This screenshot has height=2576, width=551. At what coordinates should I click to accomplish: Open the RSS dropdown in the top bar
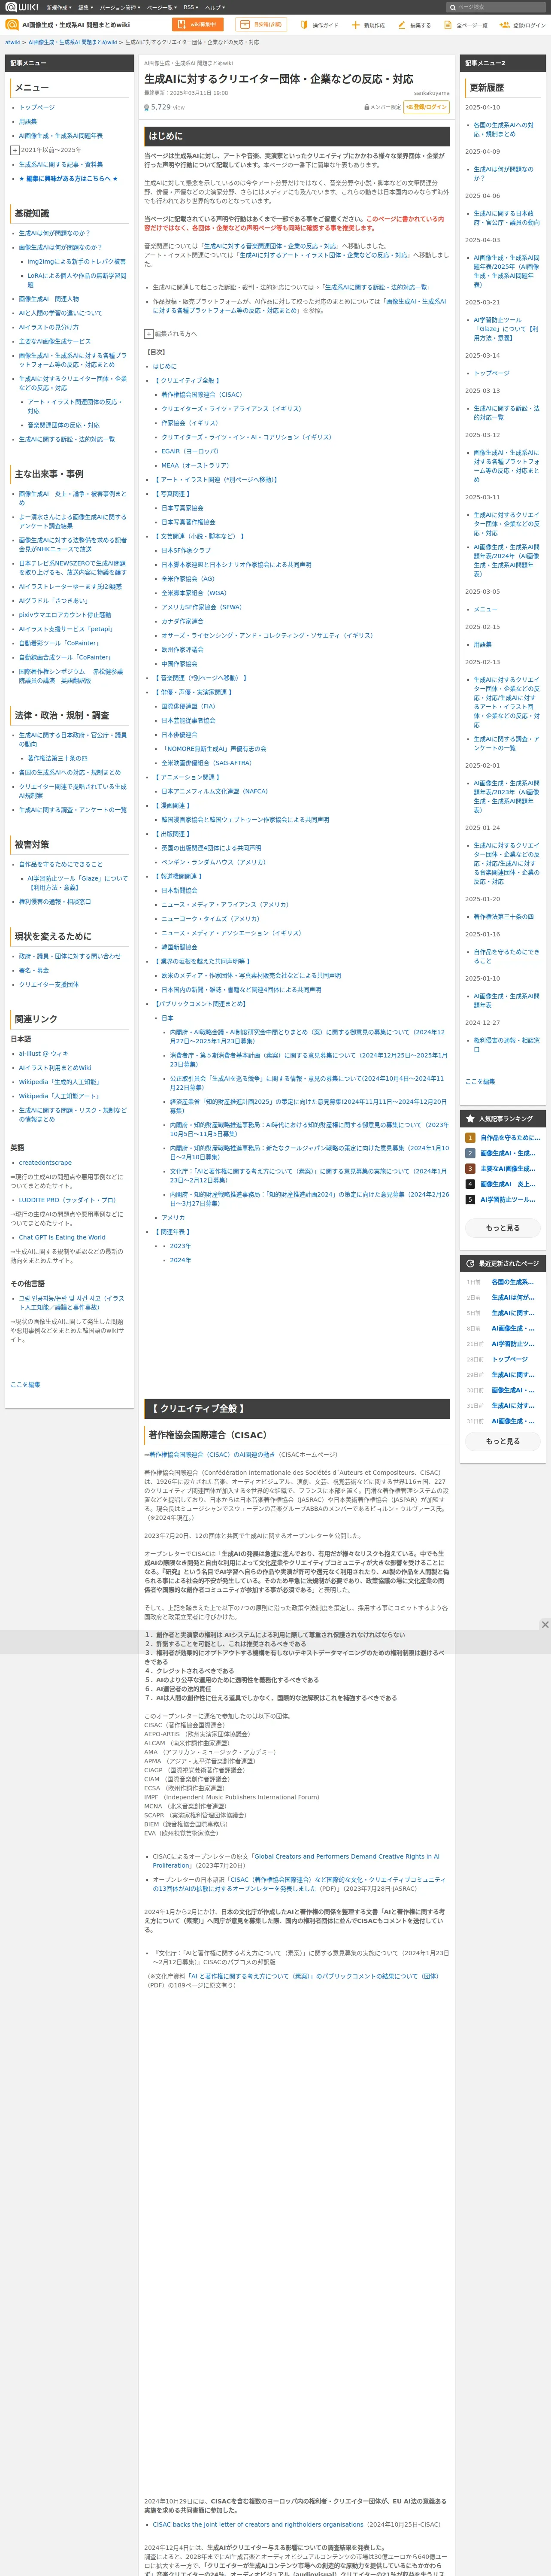tap(190, 7)
